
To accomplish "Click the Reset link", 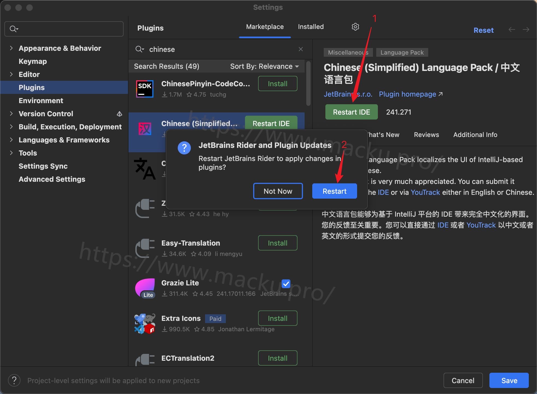I will pyautogui.click(x=483, y=30).
